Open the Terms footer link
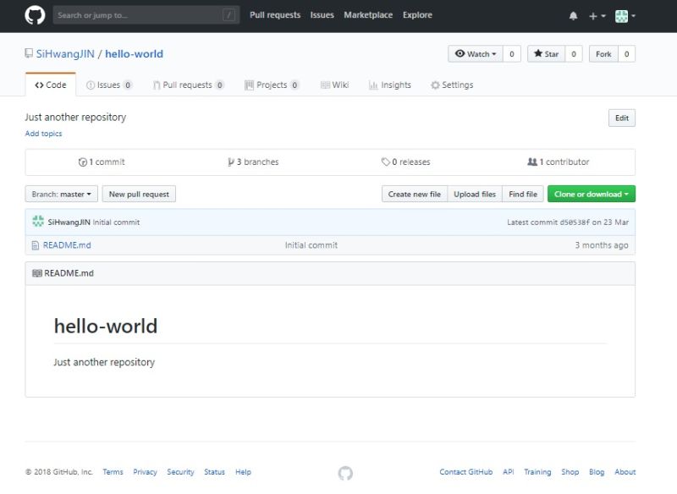677x494 pixels. pos(113,472)
